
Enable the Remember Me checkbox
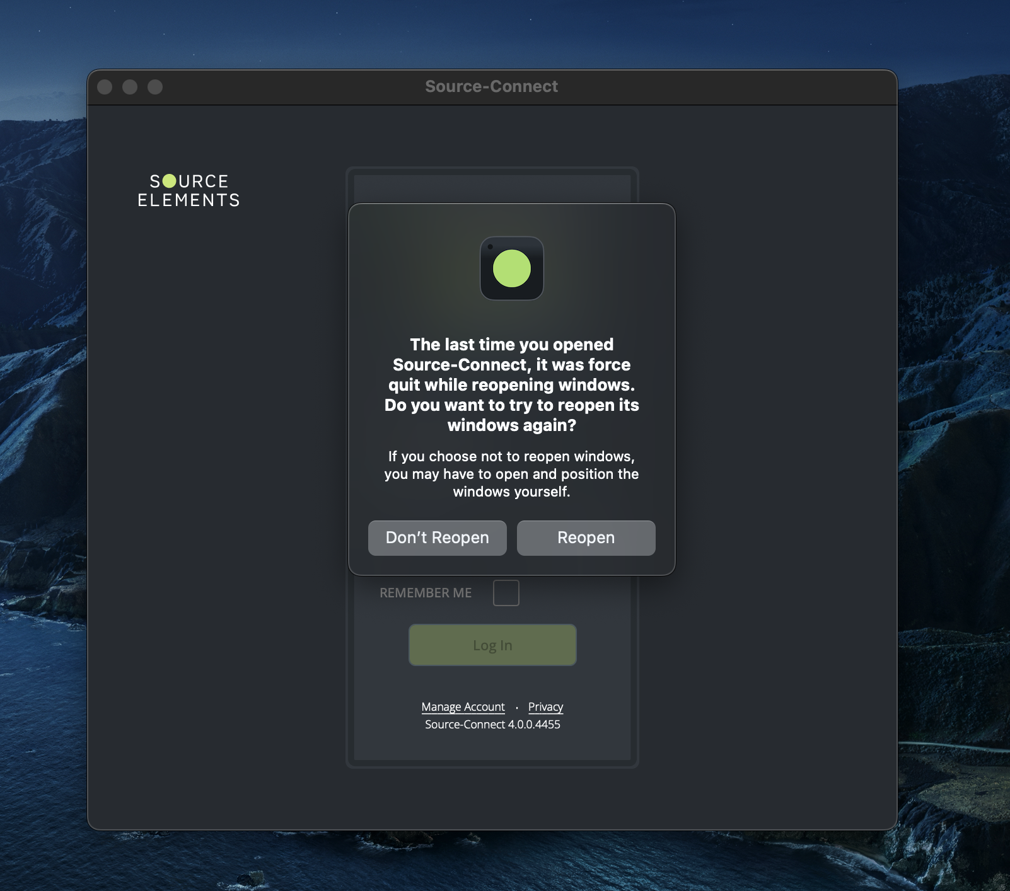coord(506,593)
